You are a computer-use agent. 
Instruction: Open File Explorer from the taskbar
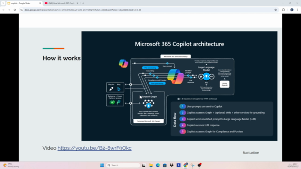coord(150,165)
